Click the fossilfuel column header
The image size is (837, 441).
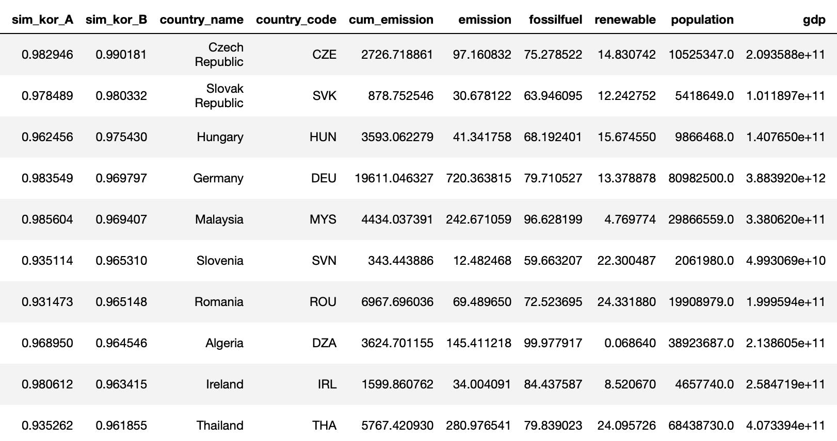pos(555,20)
